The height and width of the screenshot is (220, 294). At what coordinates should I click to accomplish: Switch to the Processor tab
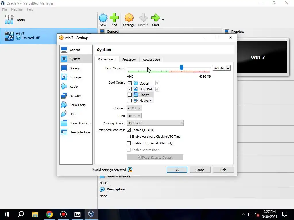[x=129, y=60]
